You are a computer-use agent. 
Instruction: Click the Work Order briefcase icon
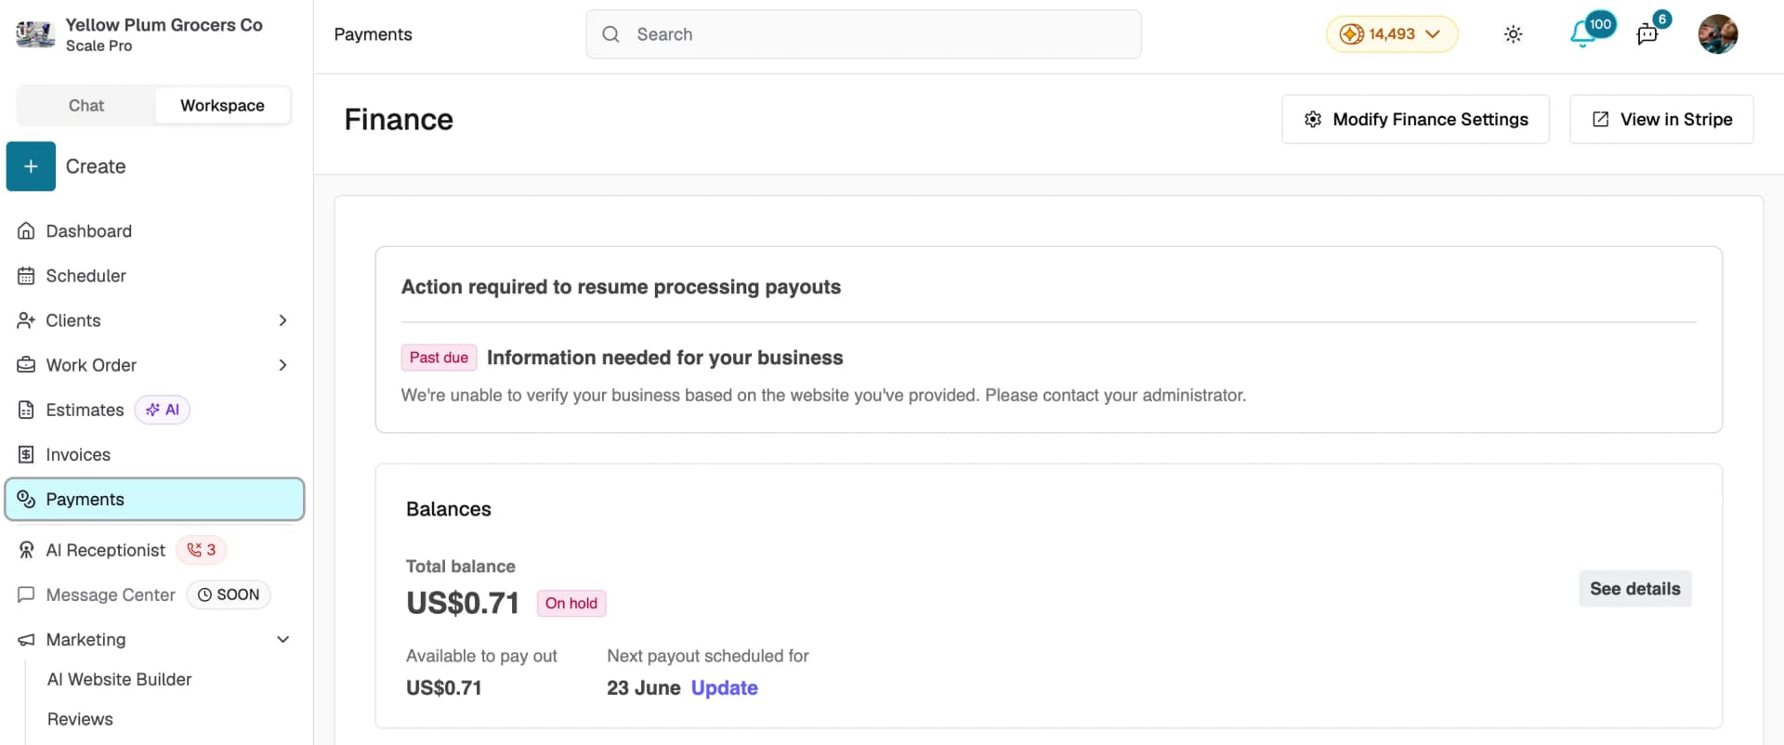(x=26, y=365)
